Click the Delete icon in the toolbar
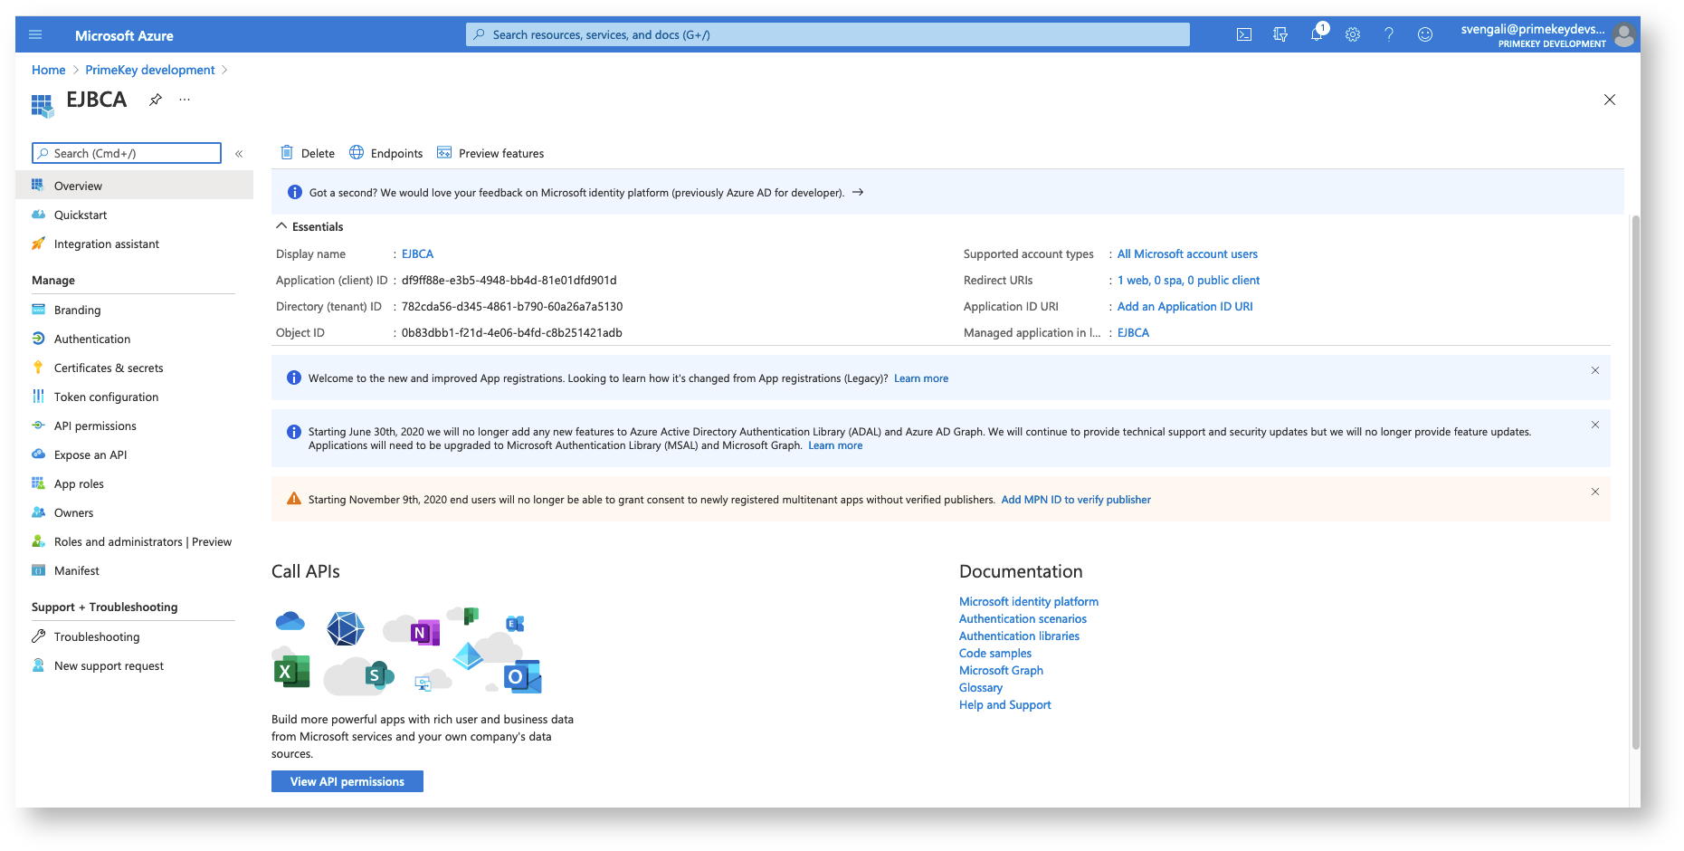1684x851 pixels. coord(308,153)
